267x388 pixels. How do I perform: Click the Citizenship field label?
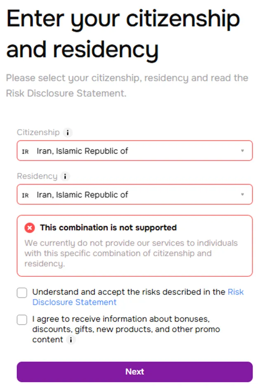[x=38, y=132]
